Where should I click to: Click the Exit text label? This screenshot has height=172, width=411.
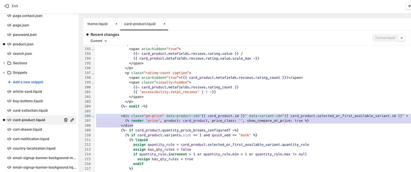coord(15,6)
